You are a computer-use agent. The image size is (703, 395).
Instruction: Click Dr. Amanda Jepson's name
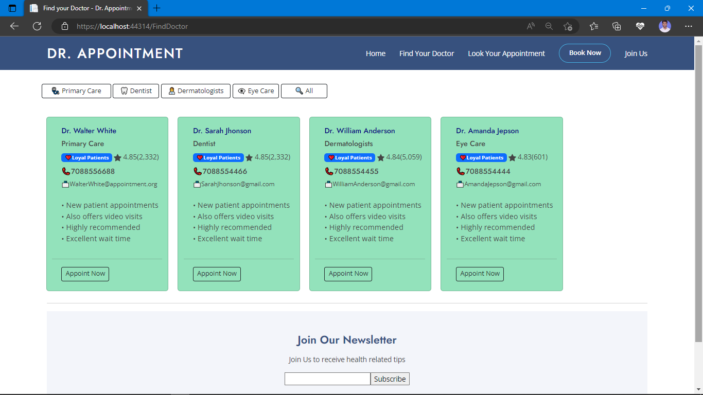point(487,131)
